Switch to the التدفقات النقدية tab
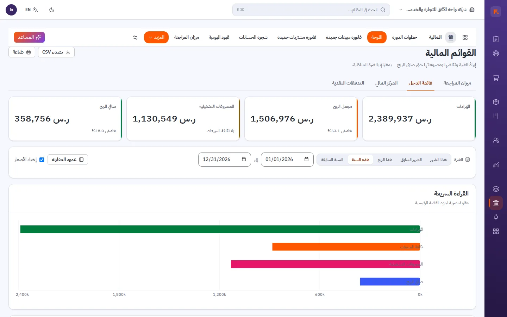Screen dimensions: 507x317 [x=348, y=83]
